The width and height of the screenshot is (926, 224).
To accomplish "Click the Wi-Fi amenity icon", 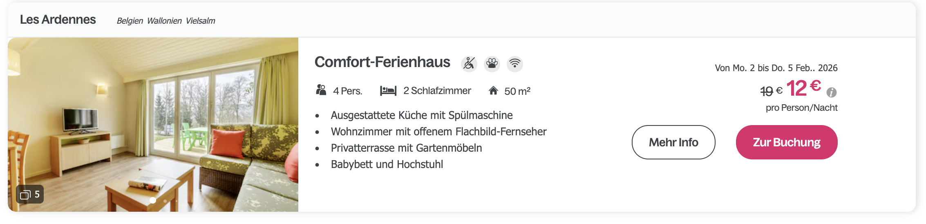I will coord(515,64).
